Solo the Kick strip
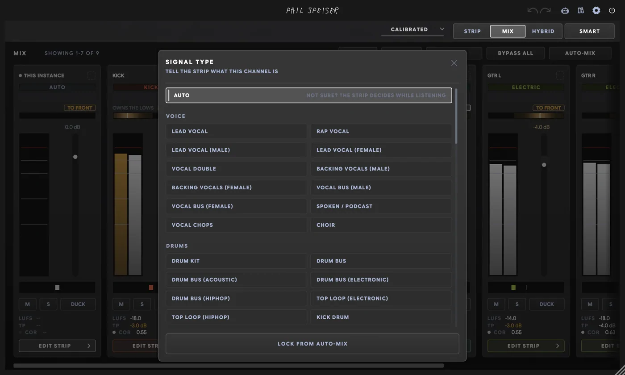The width and height of the screenshot is (625, 375). (142, 304)
